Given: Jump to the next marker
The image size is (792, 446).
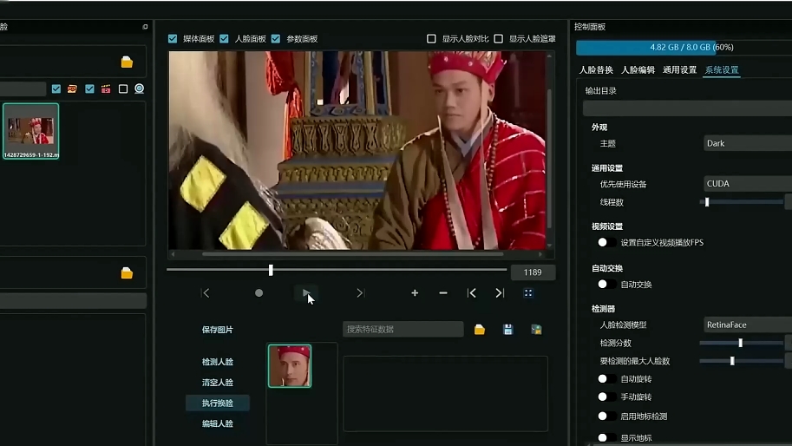Looking at the screenshot, I should pyautogui.click(x=500, y=293).
